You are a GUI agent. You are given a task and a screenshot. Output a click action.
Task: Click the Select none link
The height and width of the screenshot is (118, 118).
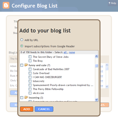coord(72,52)
